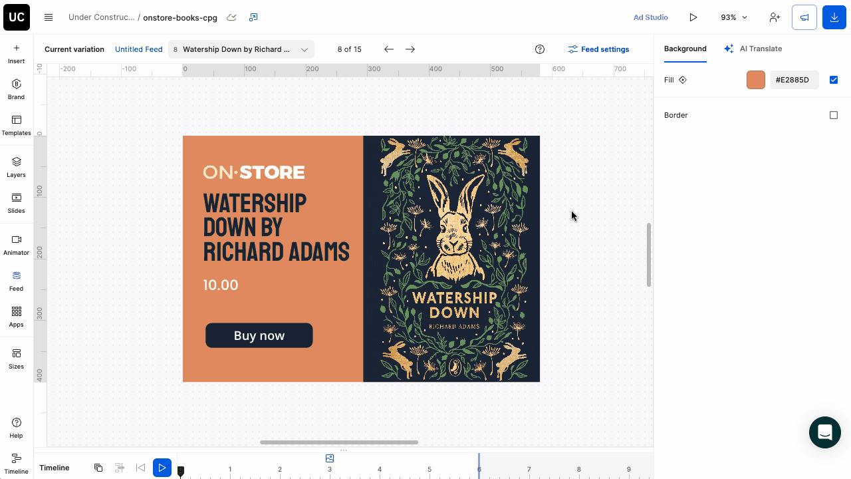Go to the next variation arrow
The image size is (851, 479).
click(410, 49)
